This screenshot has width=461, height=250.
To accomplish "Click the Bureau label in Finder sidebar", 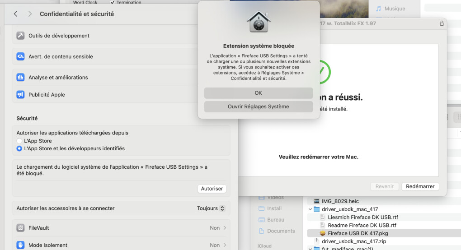I will tap(276, 219).
